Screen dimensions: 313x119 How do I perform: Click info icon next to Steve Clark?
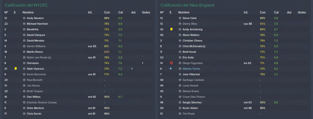180,18
